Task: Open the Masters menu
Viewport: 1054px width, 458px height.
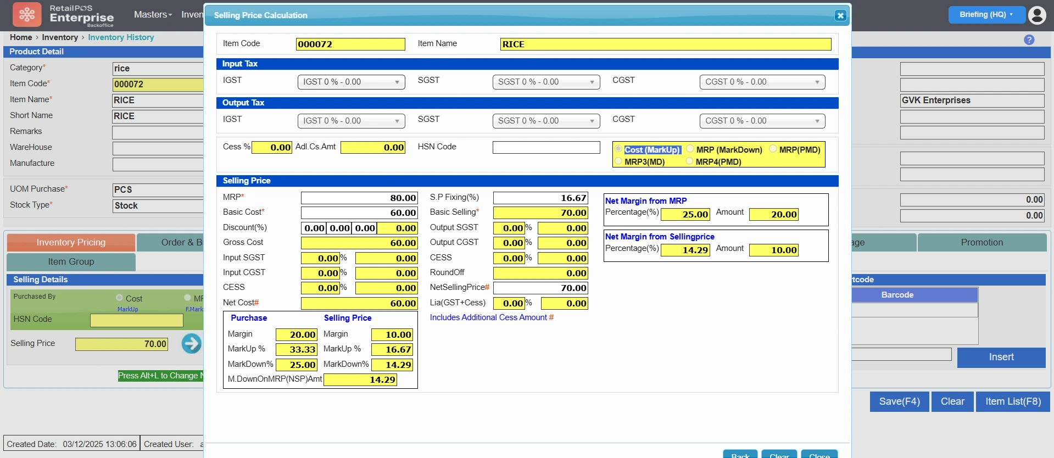Action: tap(153, 15)
